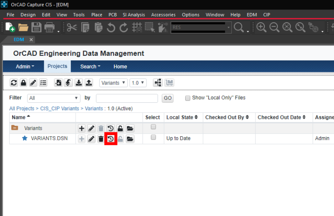Click the hierarchy tree icon in the EDM toolbar
This screenshot has height=216, width=334.
coord(158,83)
